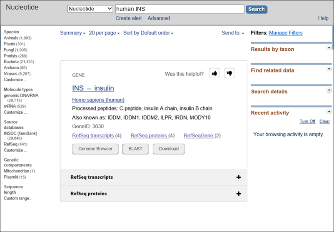Click the Results by taxon heading
334x232 pixels.
click(272, 49)
